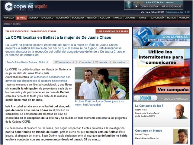
Task: Open the Cultura section
Action: click(x=105, y=18)
